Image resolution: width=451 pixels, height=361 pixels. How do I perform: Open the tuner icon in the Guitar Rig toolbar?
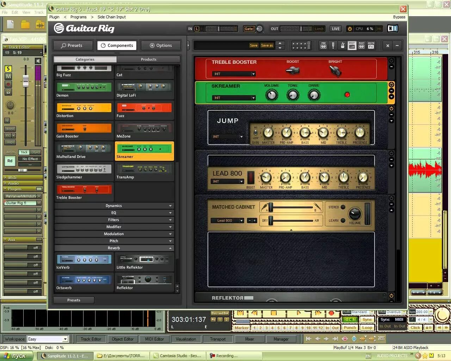[333, 45]
